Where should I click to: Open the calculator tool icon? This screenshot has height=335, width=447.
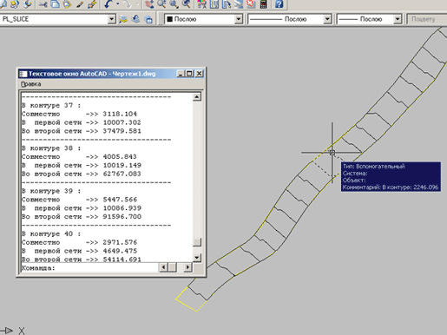click(263, 4)
